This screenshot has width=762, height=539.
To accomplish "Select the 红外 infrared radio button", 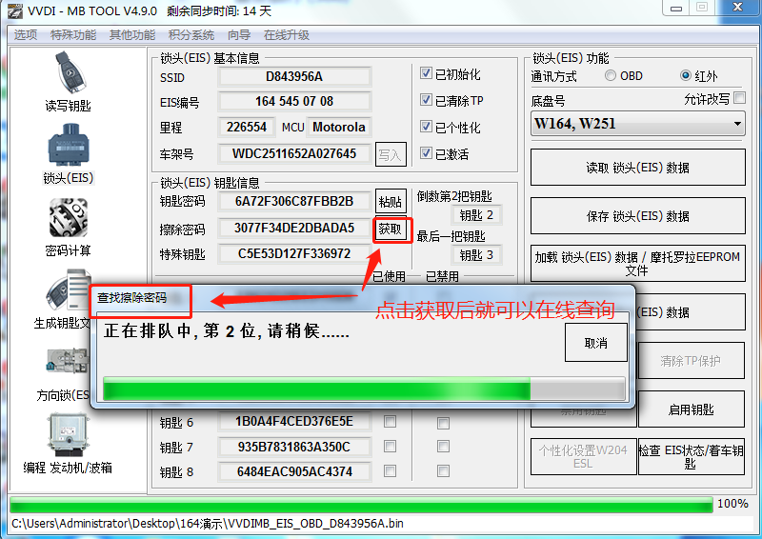I will [x=686, y=75].
